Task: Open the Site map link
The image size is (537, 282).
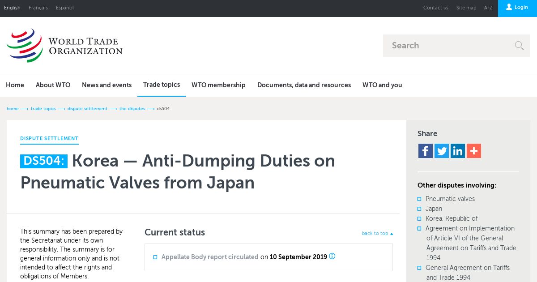Action: [466, 8]
